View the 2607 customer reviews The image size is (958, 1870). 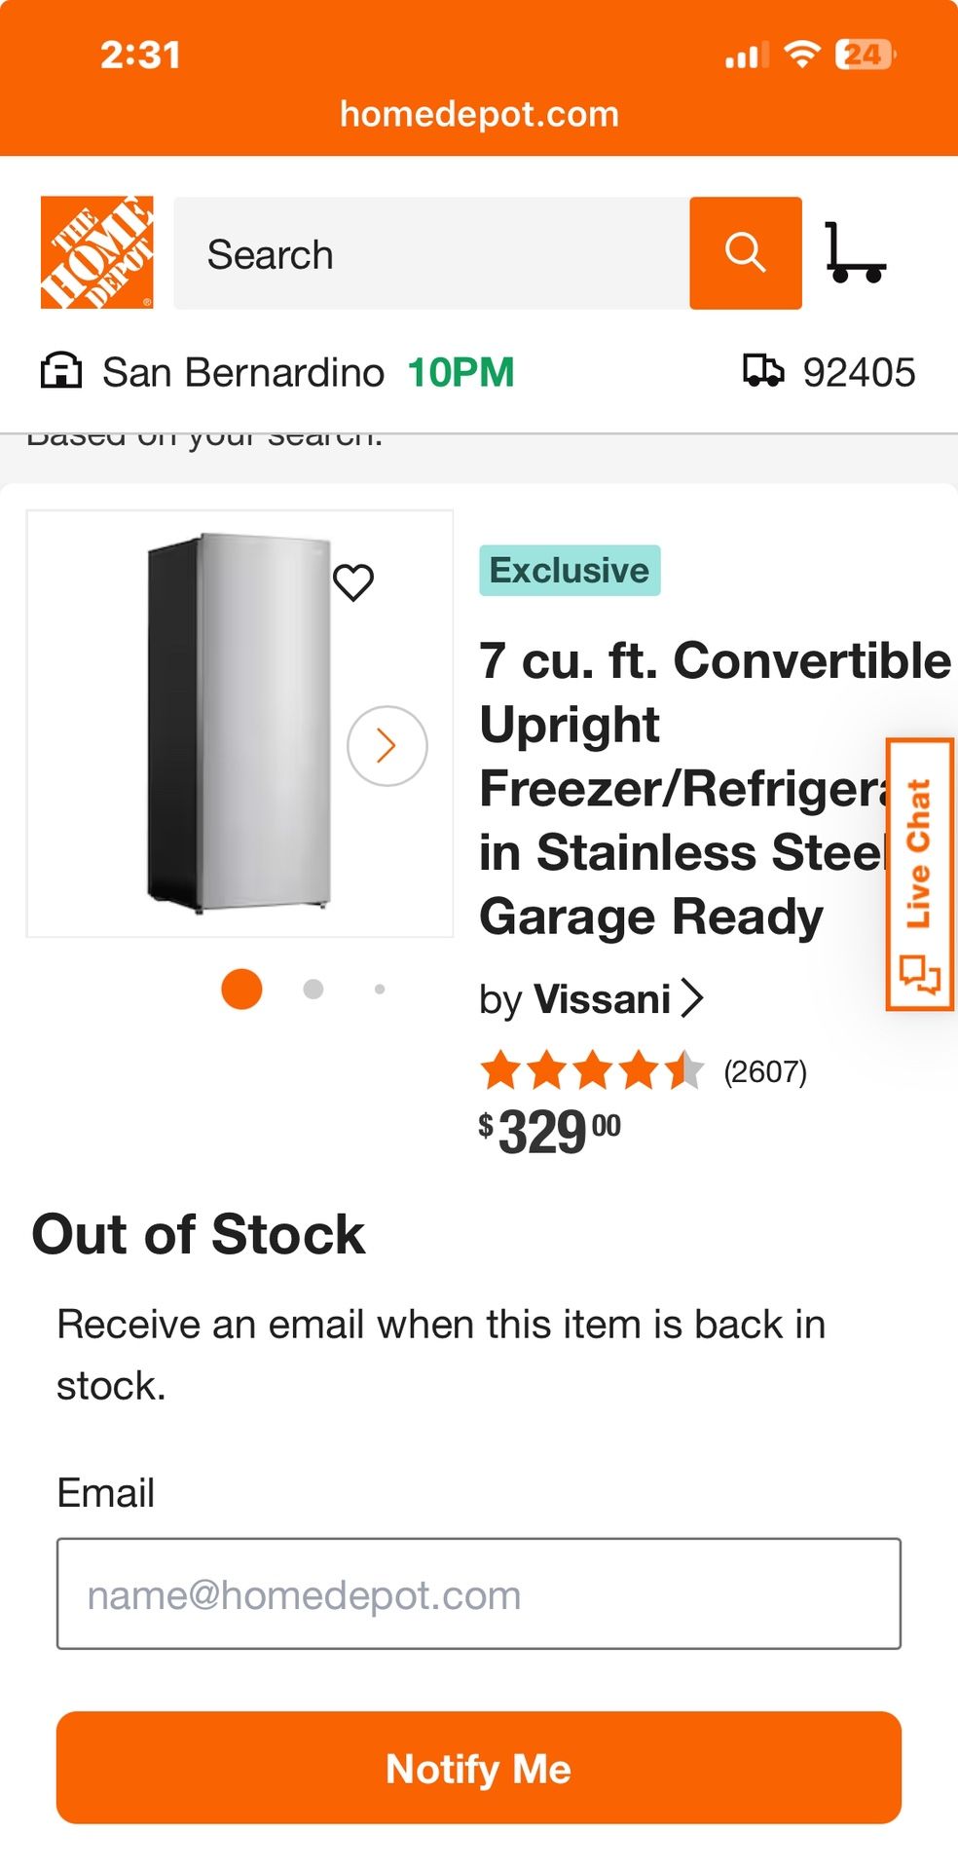point(764,1072)
